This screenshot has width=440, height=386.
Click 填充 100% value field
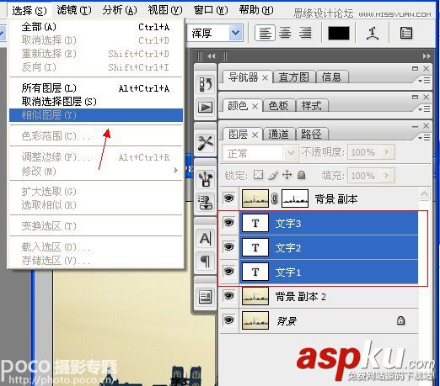[363, 176]
